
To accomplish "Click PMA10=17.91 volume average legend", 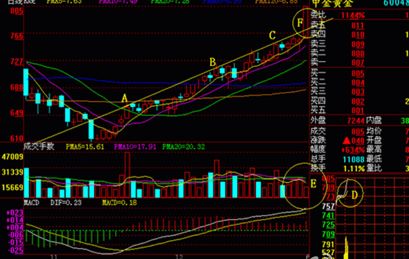I will point(135,147).
